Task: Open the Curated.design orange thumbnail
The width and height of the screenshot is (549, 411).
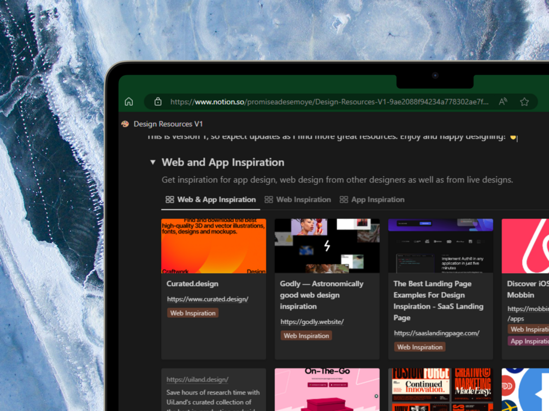Action: click(x=214, y=246)
